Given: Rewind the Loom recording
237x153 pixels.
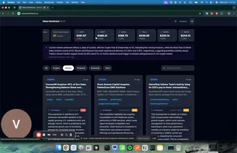Looking at the screenshot, I should (49, 135).
